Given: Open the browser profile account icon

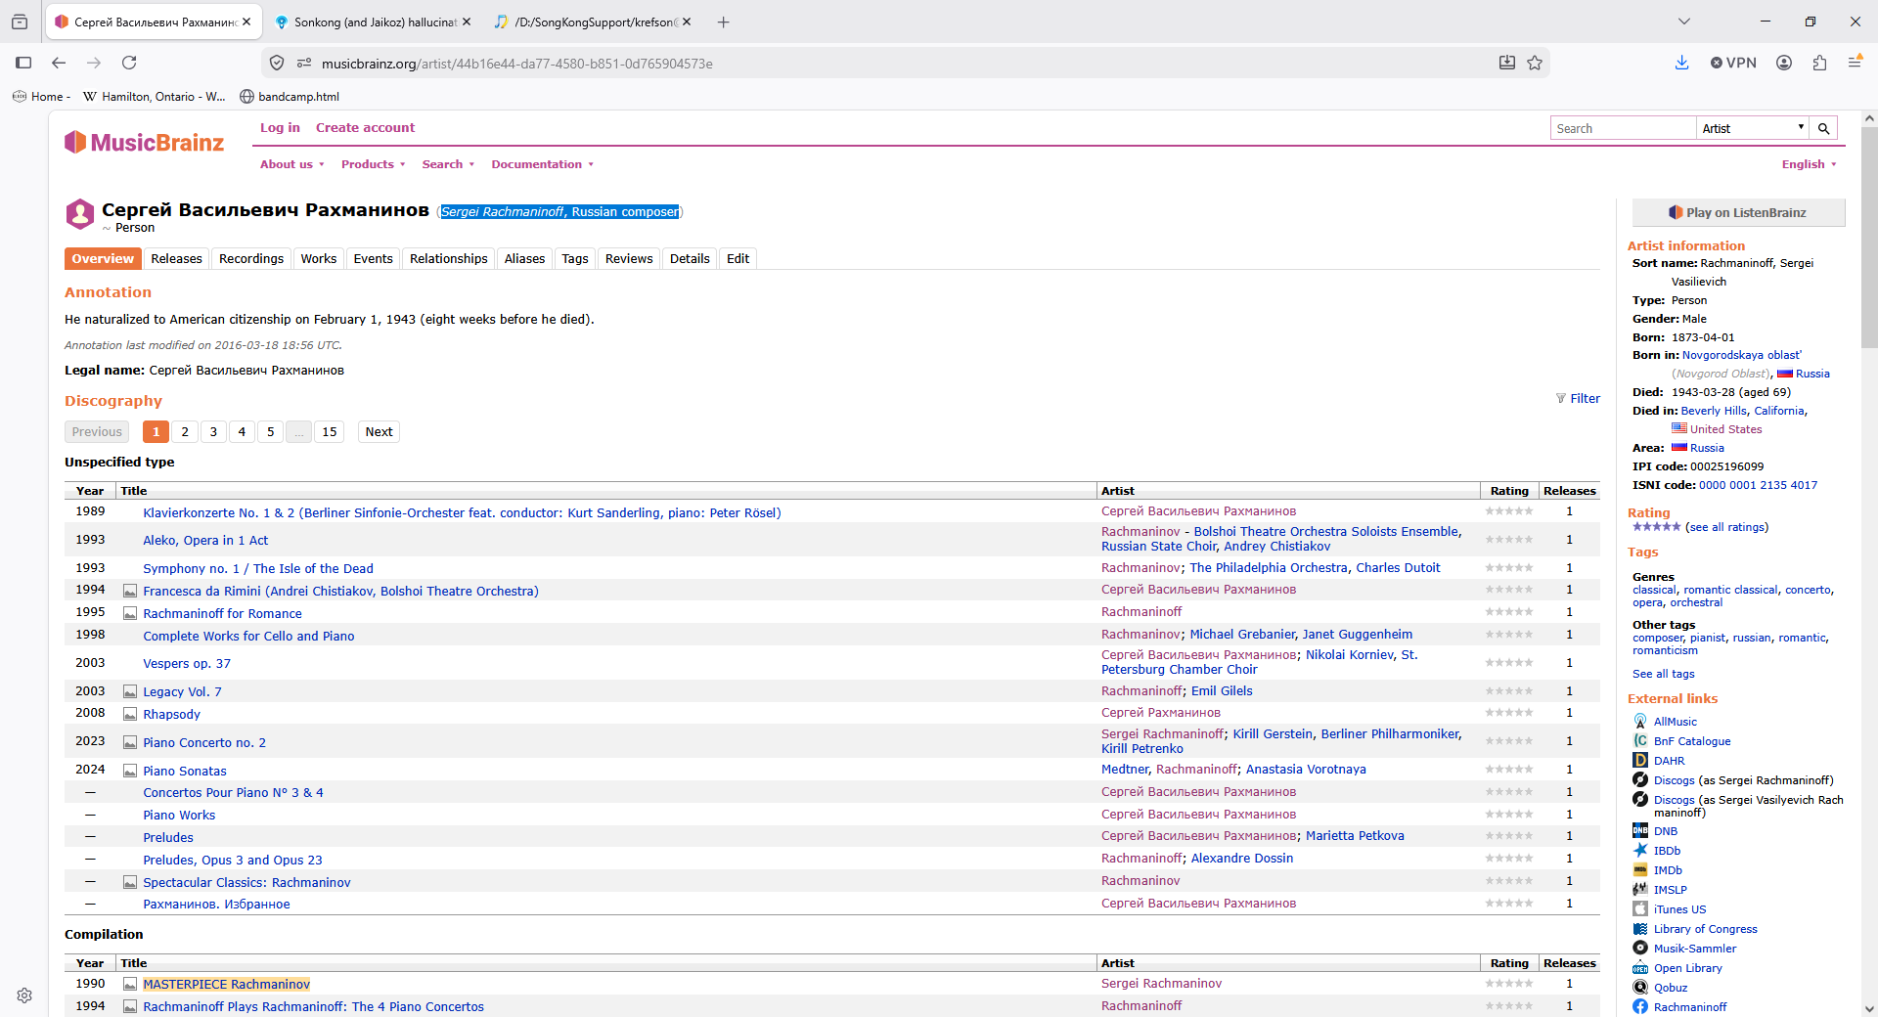Looking at the screenshot, I should [1784, 63].
